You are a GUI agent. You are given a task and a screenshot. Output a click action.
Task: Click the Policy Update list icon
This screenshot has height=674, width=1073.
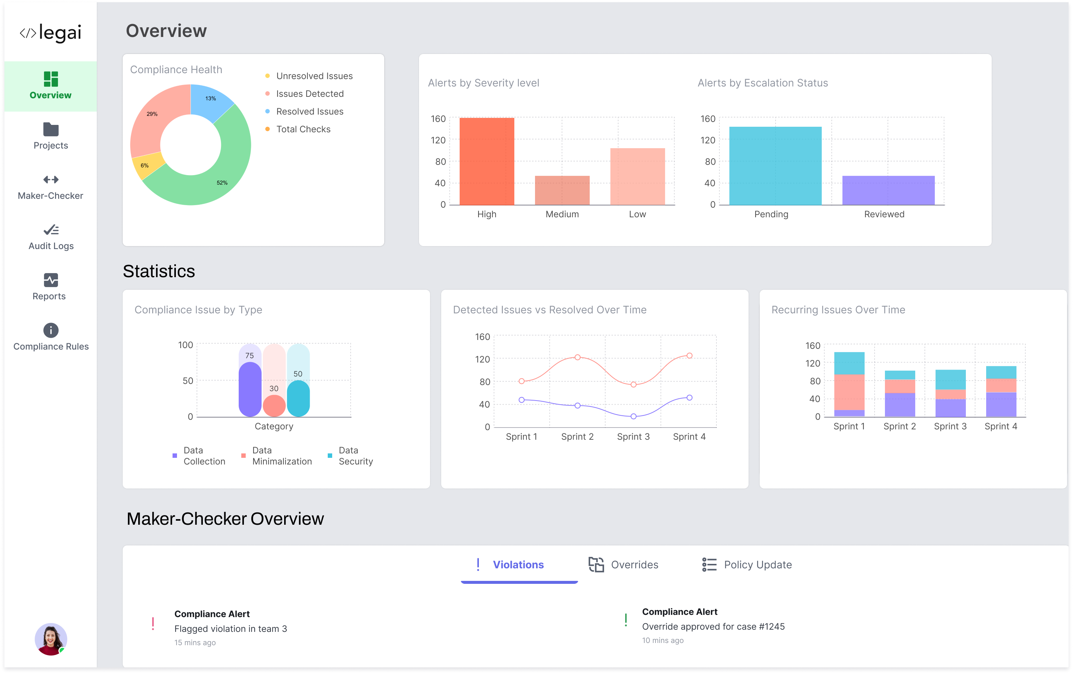(x=709, y=564)
